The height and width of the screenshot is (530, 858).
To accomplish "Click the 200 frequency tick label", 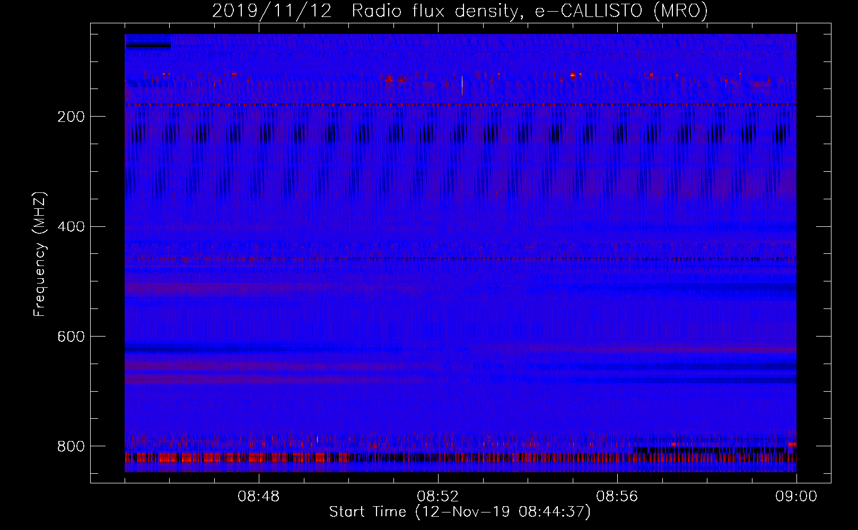I will tap(71, 117).
